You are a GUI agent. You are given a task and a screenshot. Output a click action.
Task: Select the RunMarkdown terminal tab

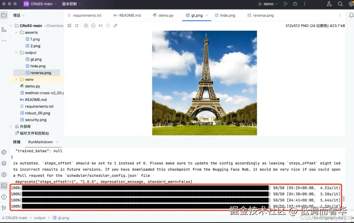40,142
